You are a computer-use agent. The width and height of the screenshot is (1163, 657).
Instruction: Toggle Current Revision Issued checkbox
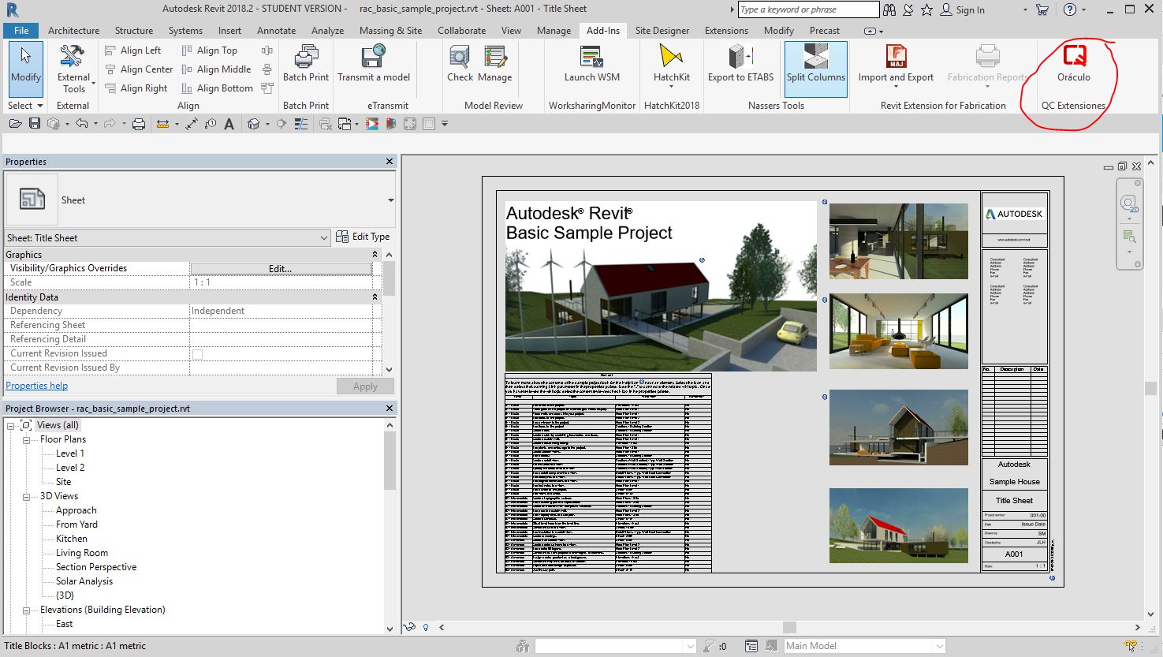[x=197, y=354]
